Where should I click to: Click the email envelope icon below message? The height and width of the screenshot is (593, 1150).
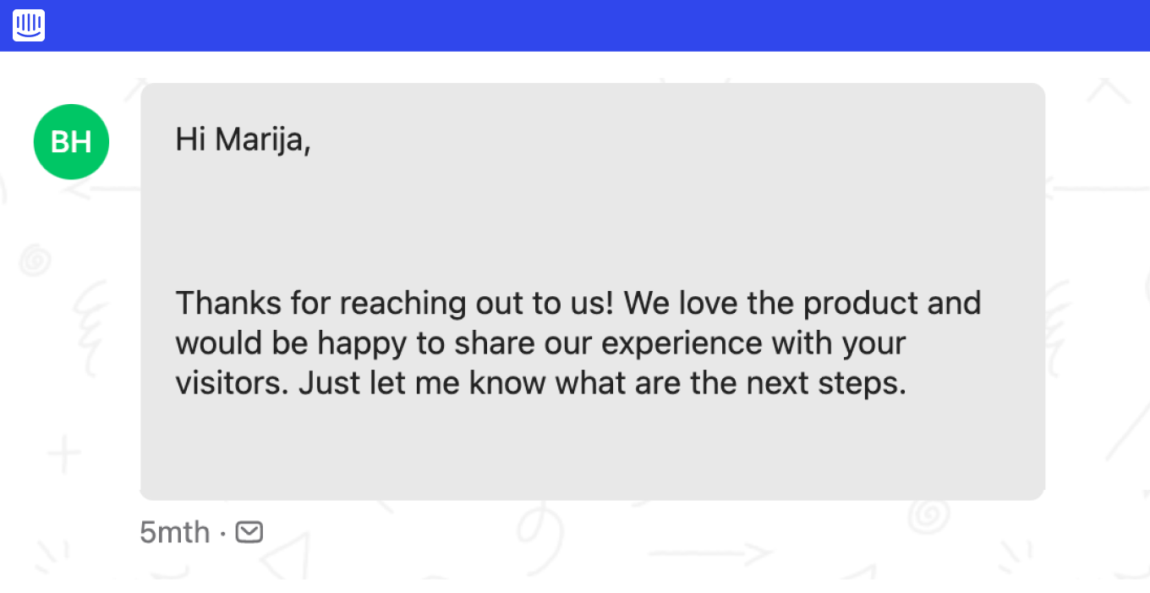point(249,532)
